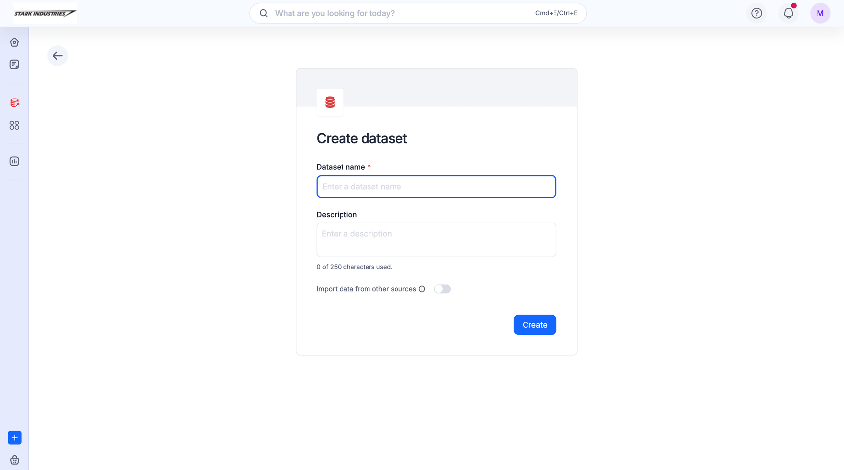The width and height of the screenshot is (844, 470).
Task: Open the red Datasets sidebar icon
Action: tap(14, 103)
